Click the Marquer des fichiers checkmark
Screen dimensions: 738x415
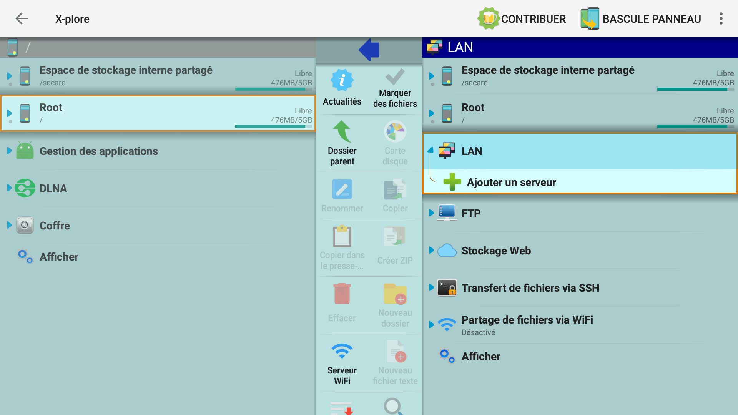(395, 77)
